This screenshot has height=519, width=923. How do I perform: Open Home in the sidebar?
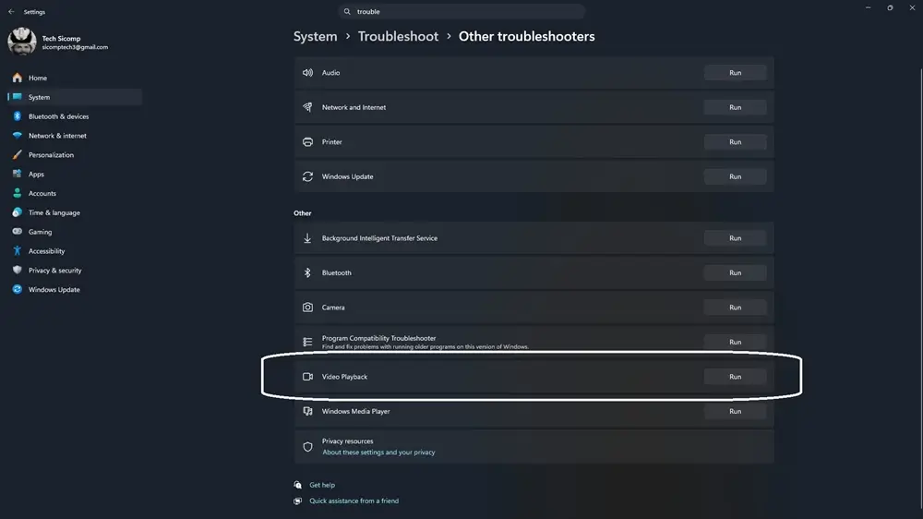tap(74, 78)
